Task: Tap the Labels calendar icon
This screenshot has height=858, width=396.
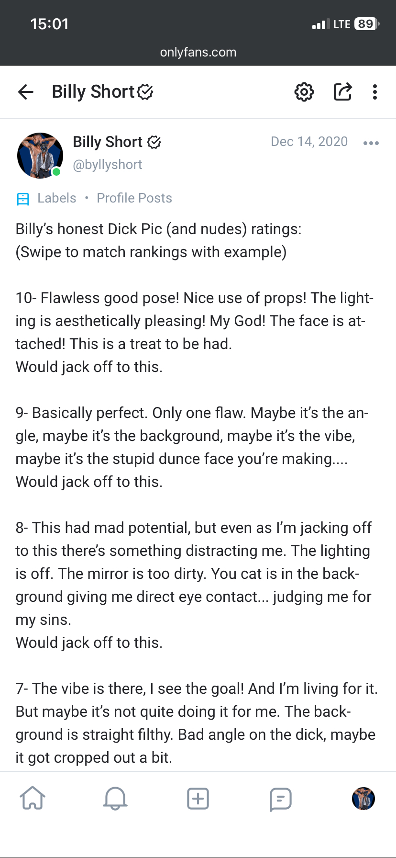Action: pyautogui.click(x=23, y=199)
